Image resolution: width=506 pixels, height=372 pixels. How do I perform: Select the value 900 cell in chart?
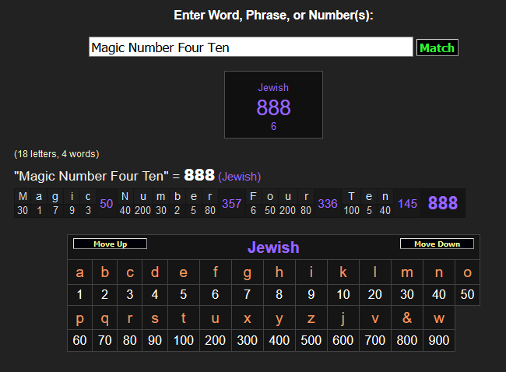point(439,340)
